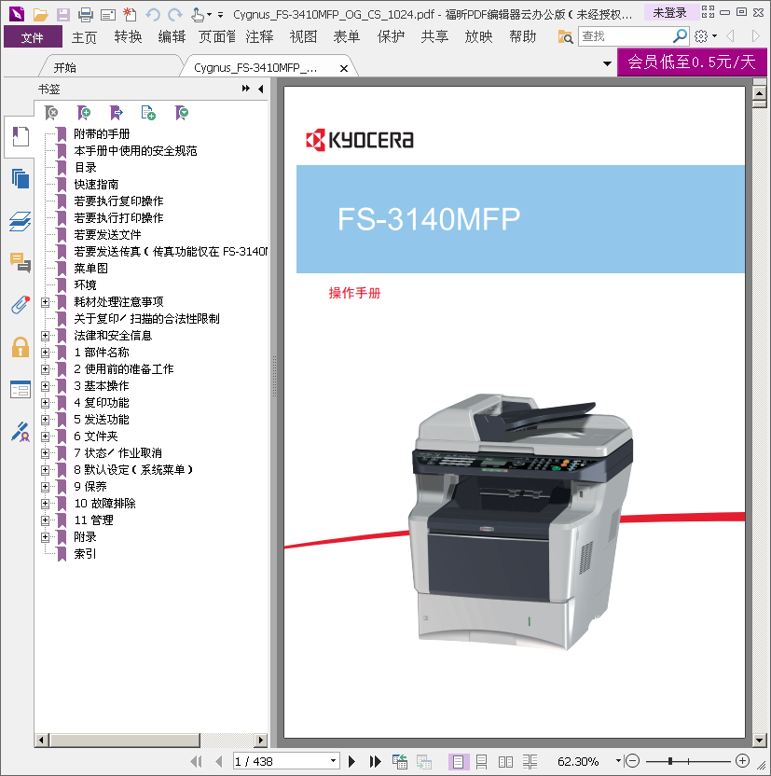
Task: Select the Hand tool icon
Action: [x=198, y=14]
